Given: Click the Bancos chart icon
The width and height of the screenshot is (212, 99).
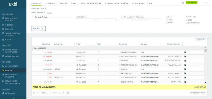Looking at the screenshot, I should pyautogui.click(x=3, y=70).
